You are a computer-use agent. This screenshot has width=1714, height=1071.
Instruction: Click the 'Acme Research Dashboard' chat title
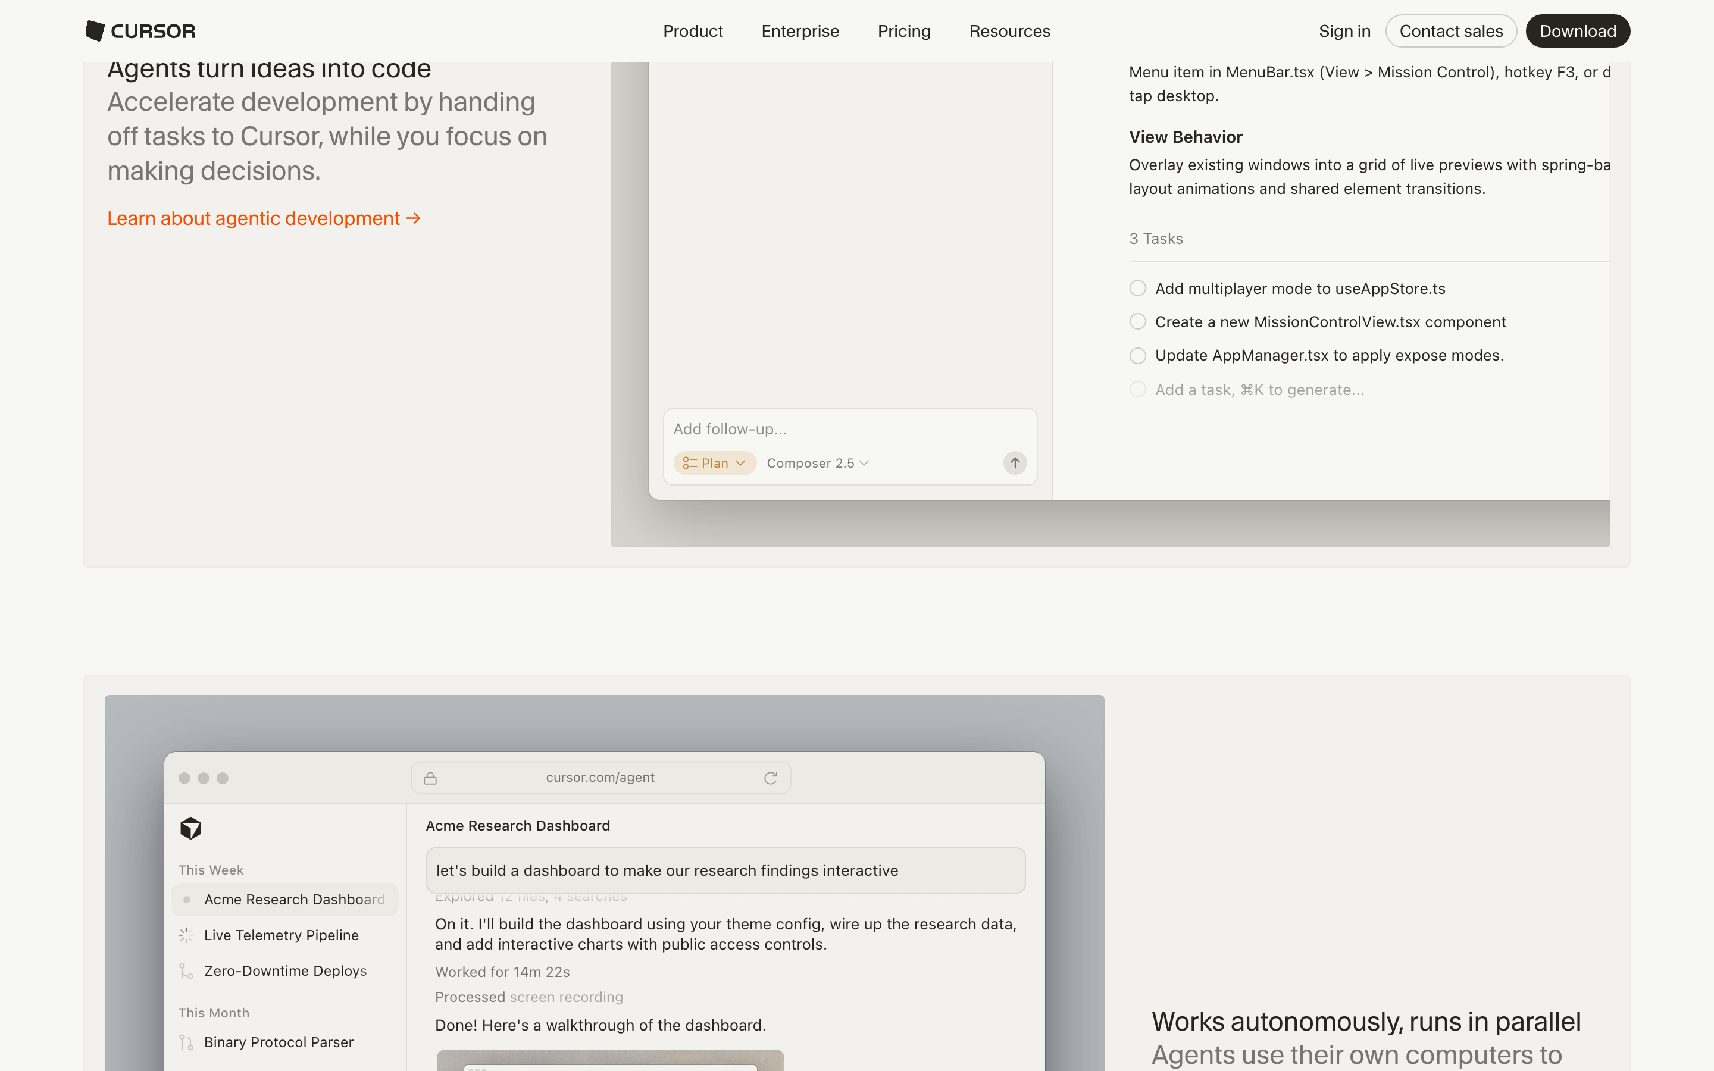(518, 825)
